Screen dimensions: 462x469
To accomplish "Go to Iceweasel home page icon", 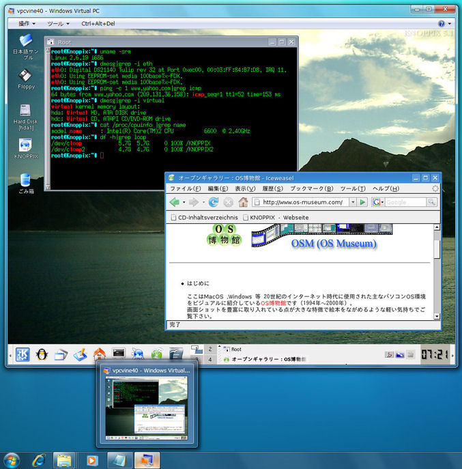I will [243, 202].
